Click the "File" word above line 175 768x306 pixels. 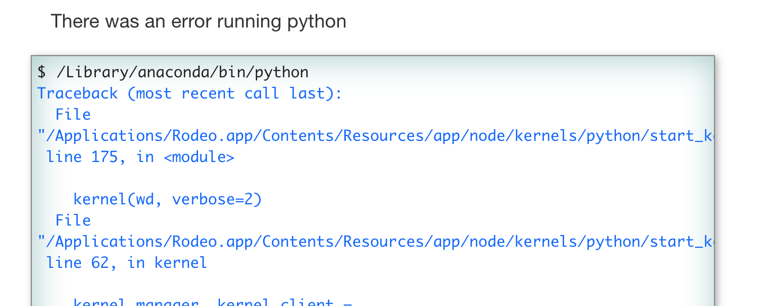[73, 115]
